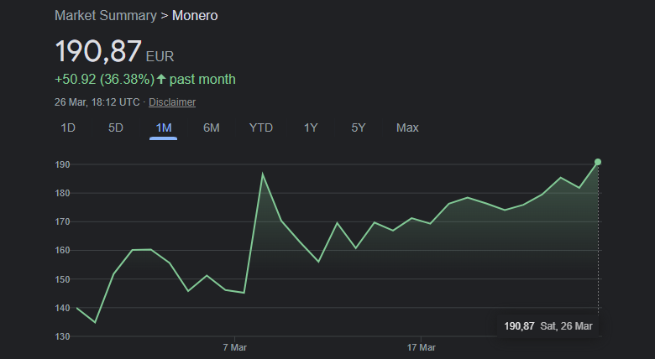This screenshot has height=359, width=655.
Task: Open the Disclaimer link
Action: coord(172,102)
